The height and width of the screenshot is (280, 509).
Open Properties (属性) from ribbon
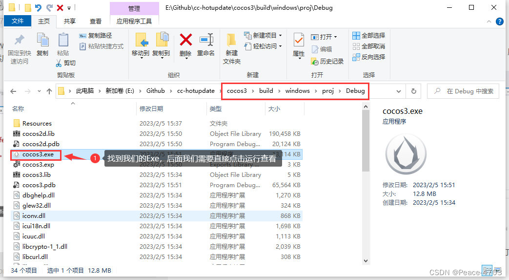[x=299, y=45]
